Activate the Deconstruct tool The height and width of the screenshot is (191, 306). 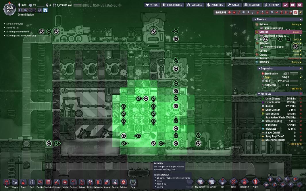point(244,182)
